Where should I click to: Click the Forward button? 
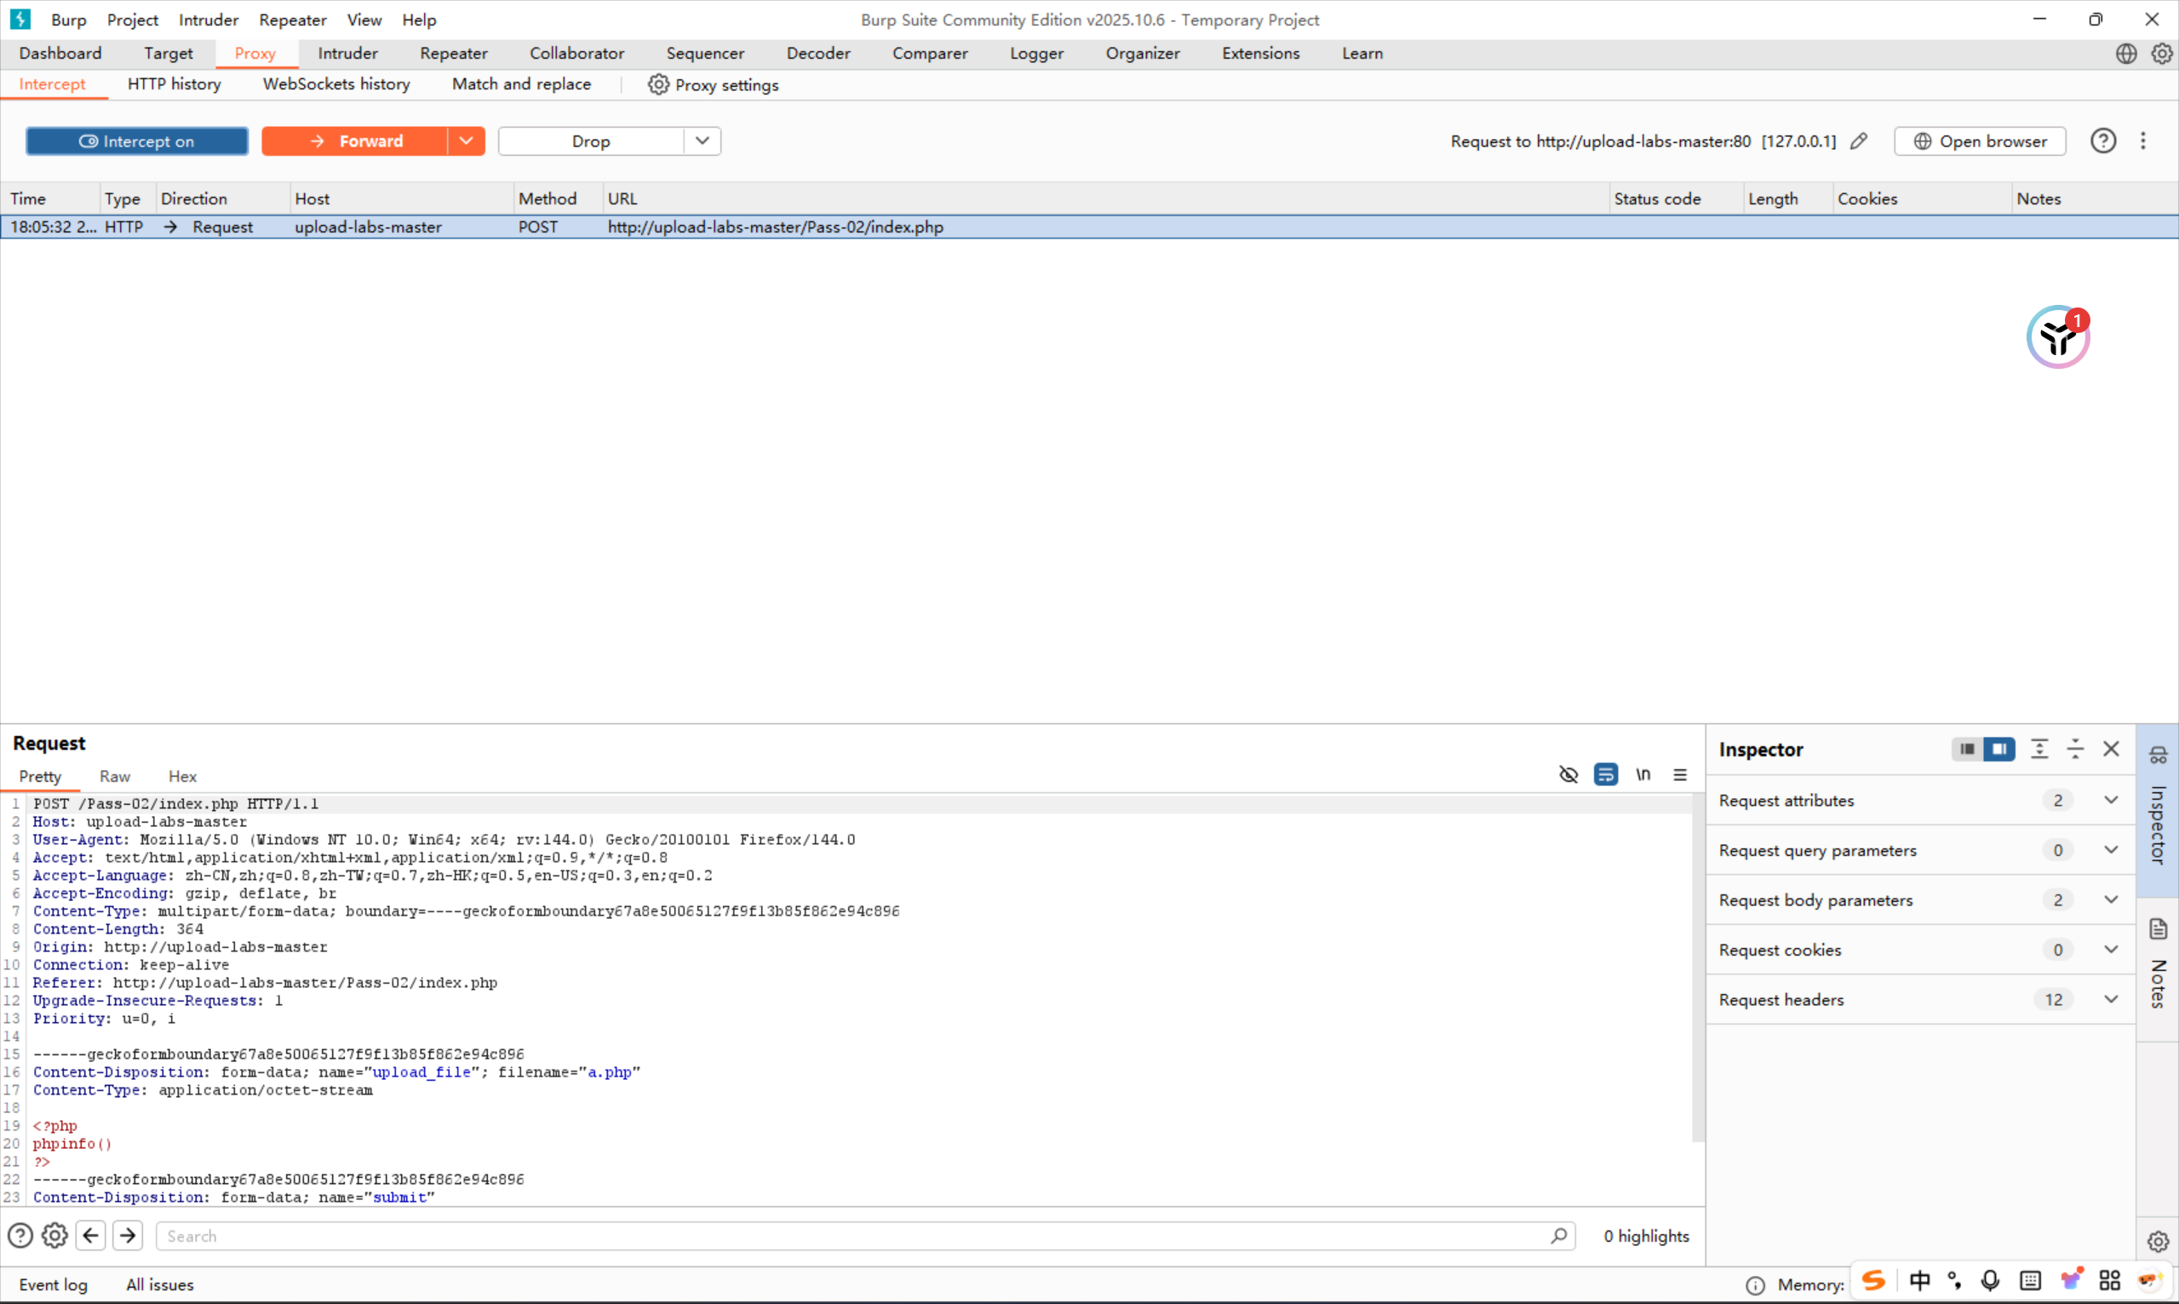tap(355, 141)
